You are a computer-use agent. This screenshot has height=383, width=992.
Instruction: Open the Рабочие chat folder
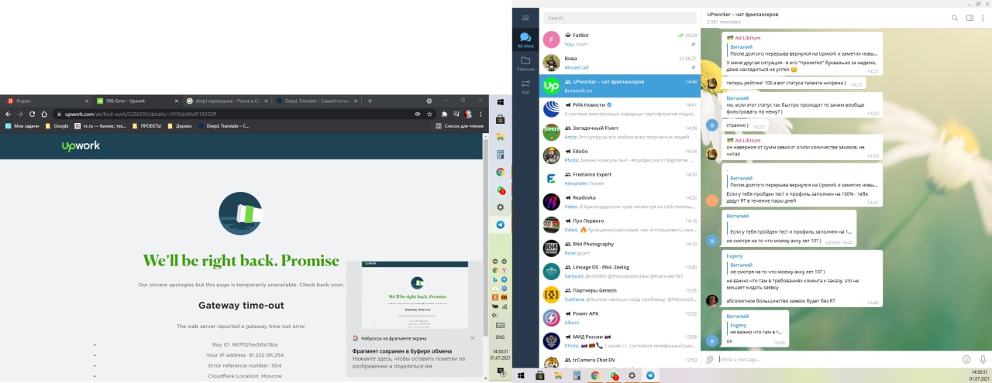coord(525,63)
